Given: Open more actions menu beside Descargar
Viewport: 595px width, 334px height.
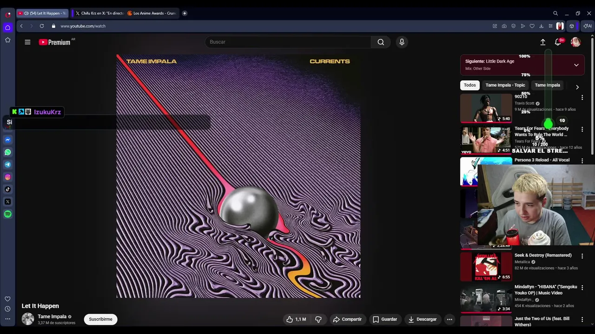Looking at the screenshot, I should (x=450, y=319).
